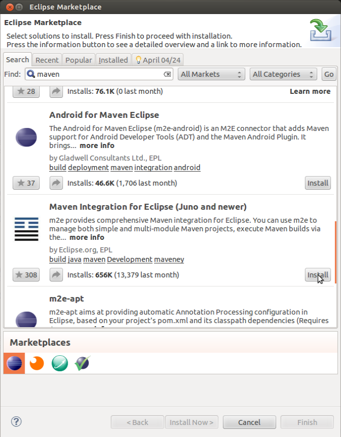Favorite Android for Maven Eclipse (star 37)
The width and height of the screenshot is (341, 437).
point(26,183)
